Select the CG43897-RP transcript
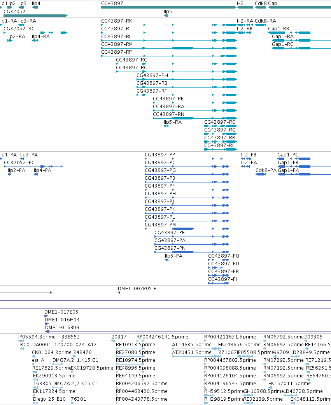This screenshot has height=405, width=331. [x=116, y=52]
